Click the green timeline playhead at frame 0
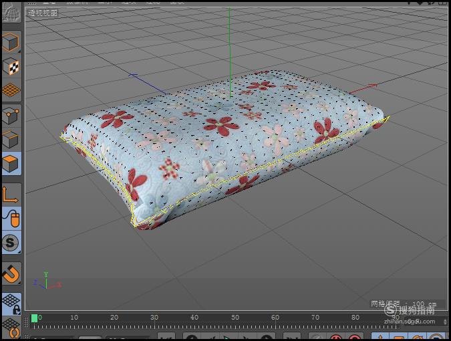The width and height of the screenshot is (451, 341). point(34,318)
